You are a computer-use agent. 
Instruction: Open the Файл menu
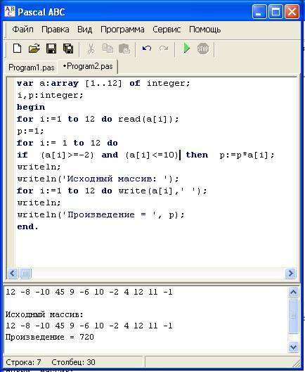pyautogui.click(x=22, y=30)
